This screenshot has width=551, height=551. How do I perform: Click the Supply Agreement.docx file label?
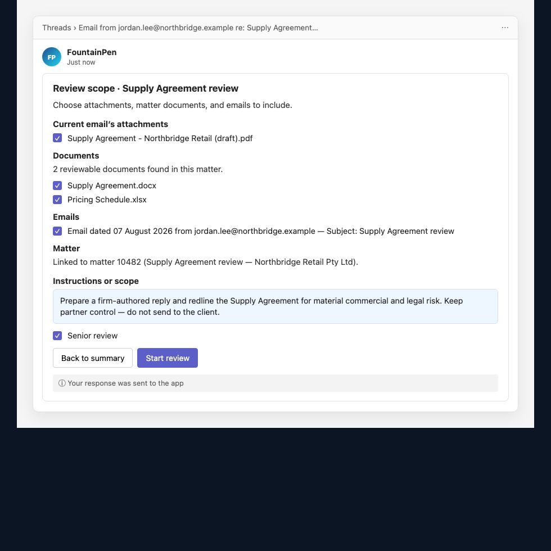click(x=112, y=186)
